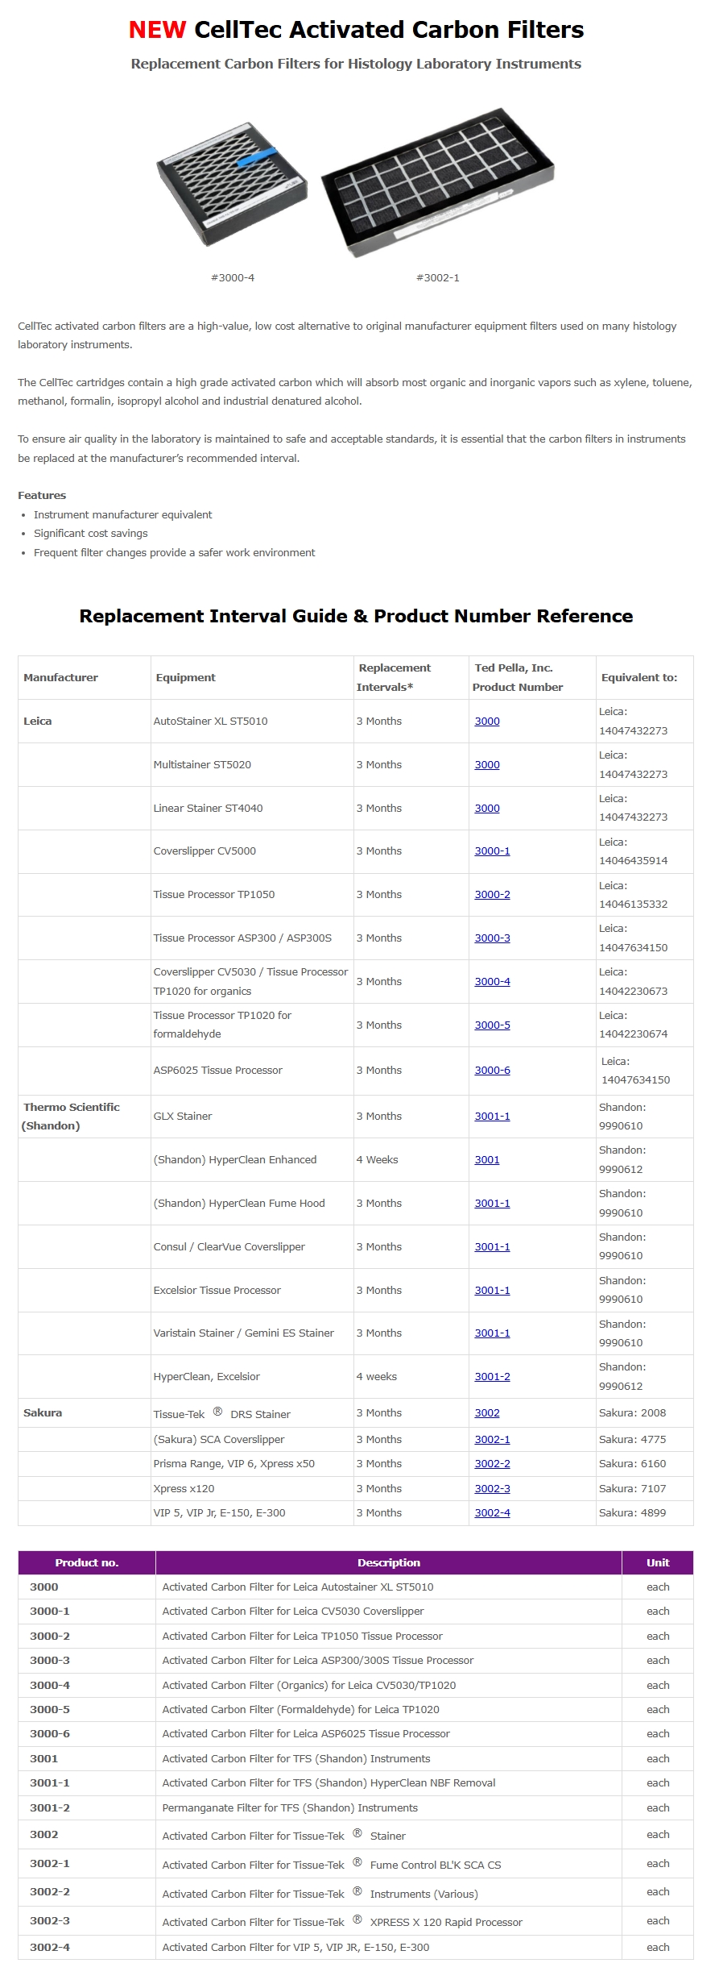This screenshot has height=1984, width=719.
Task: Click 'Activated Carbon Filter for VIP 5, VIP JR, E-150, E-300'
Action: [295, 1948]
